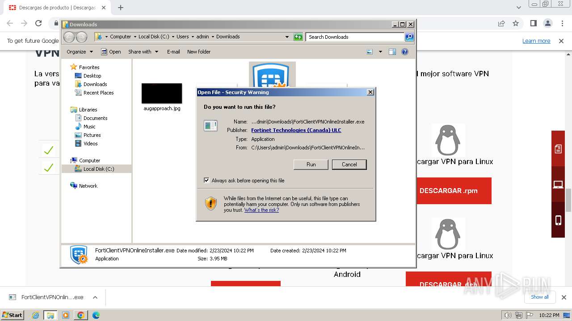This screenshot has width=572, height=321.
Task: Open the Documents library
Action: (95, 118)
